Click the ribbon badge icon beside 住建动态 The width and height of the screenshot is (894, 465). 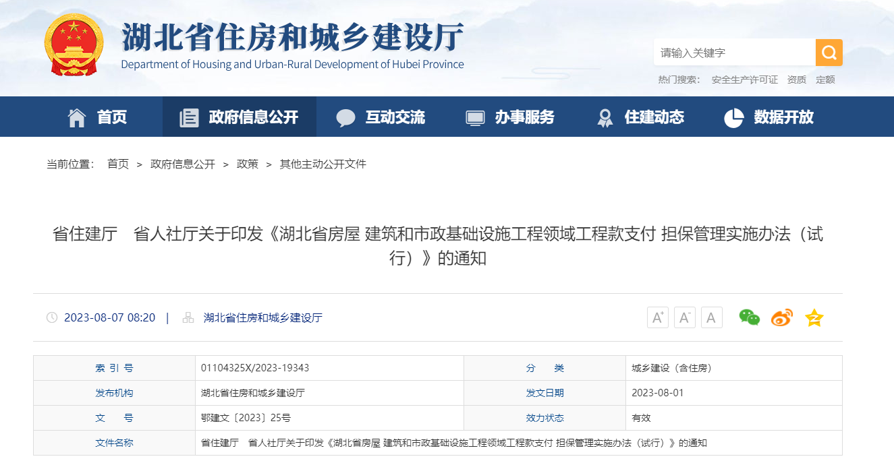click(605, 118)
